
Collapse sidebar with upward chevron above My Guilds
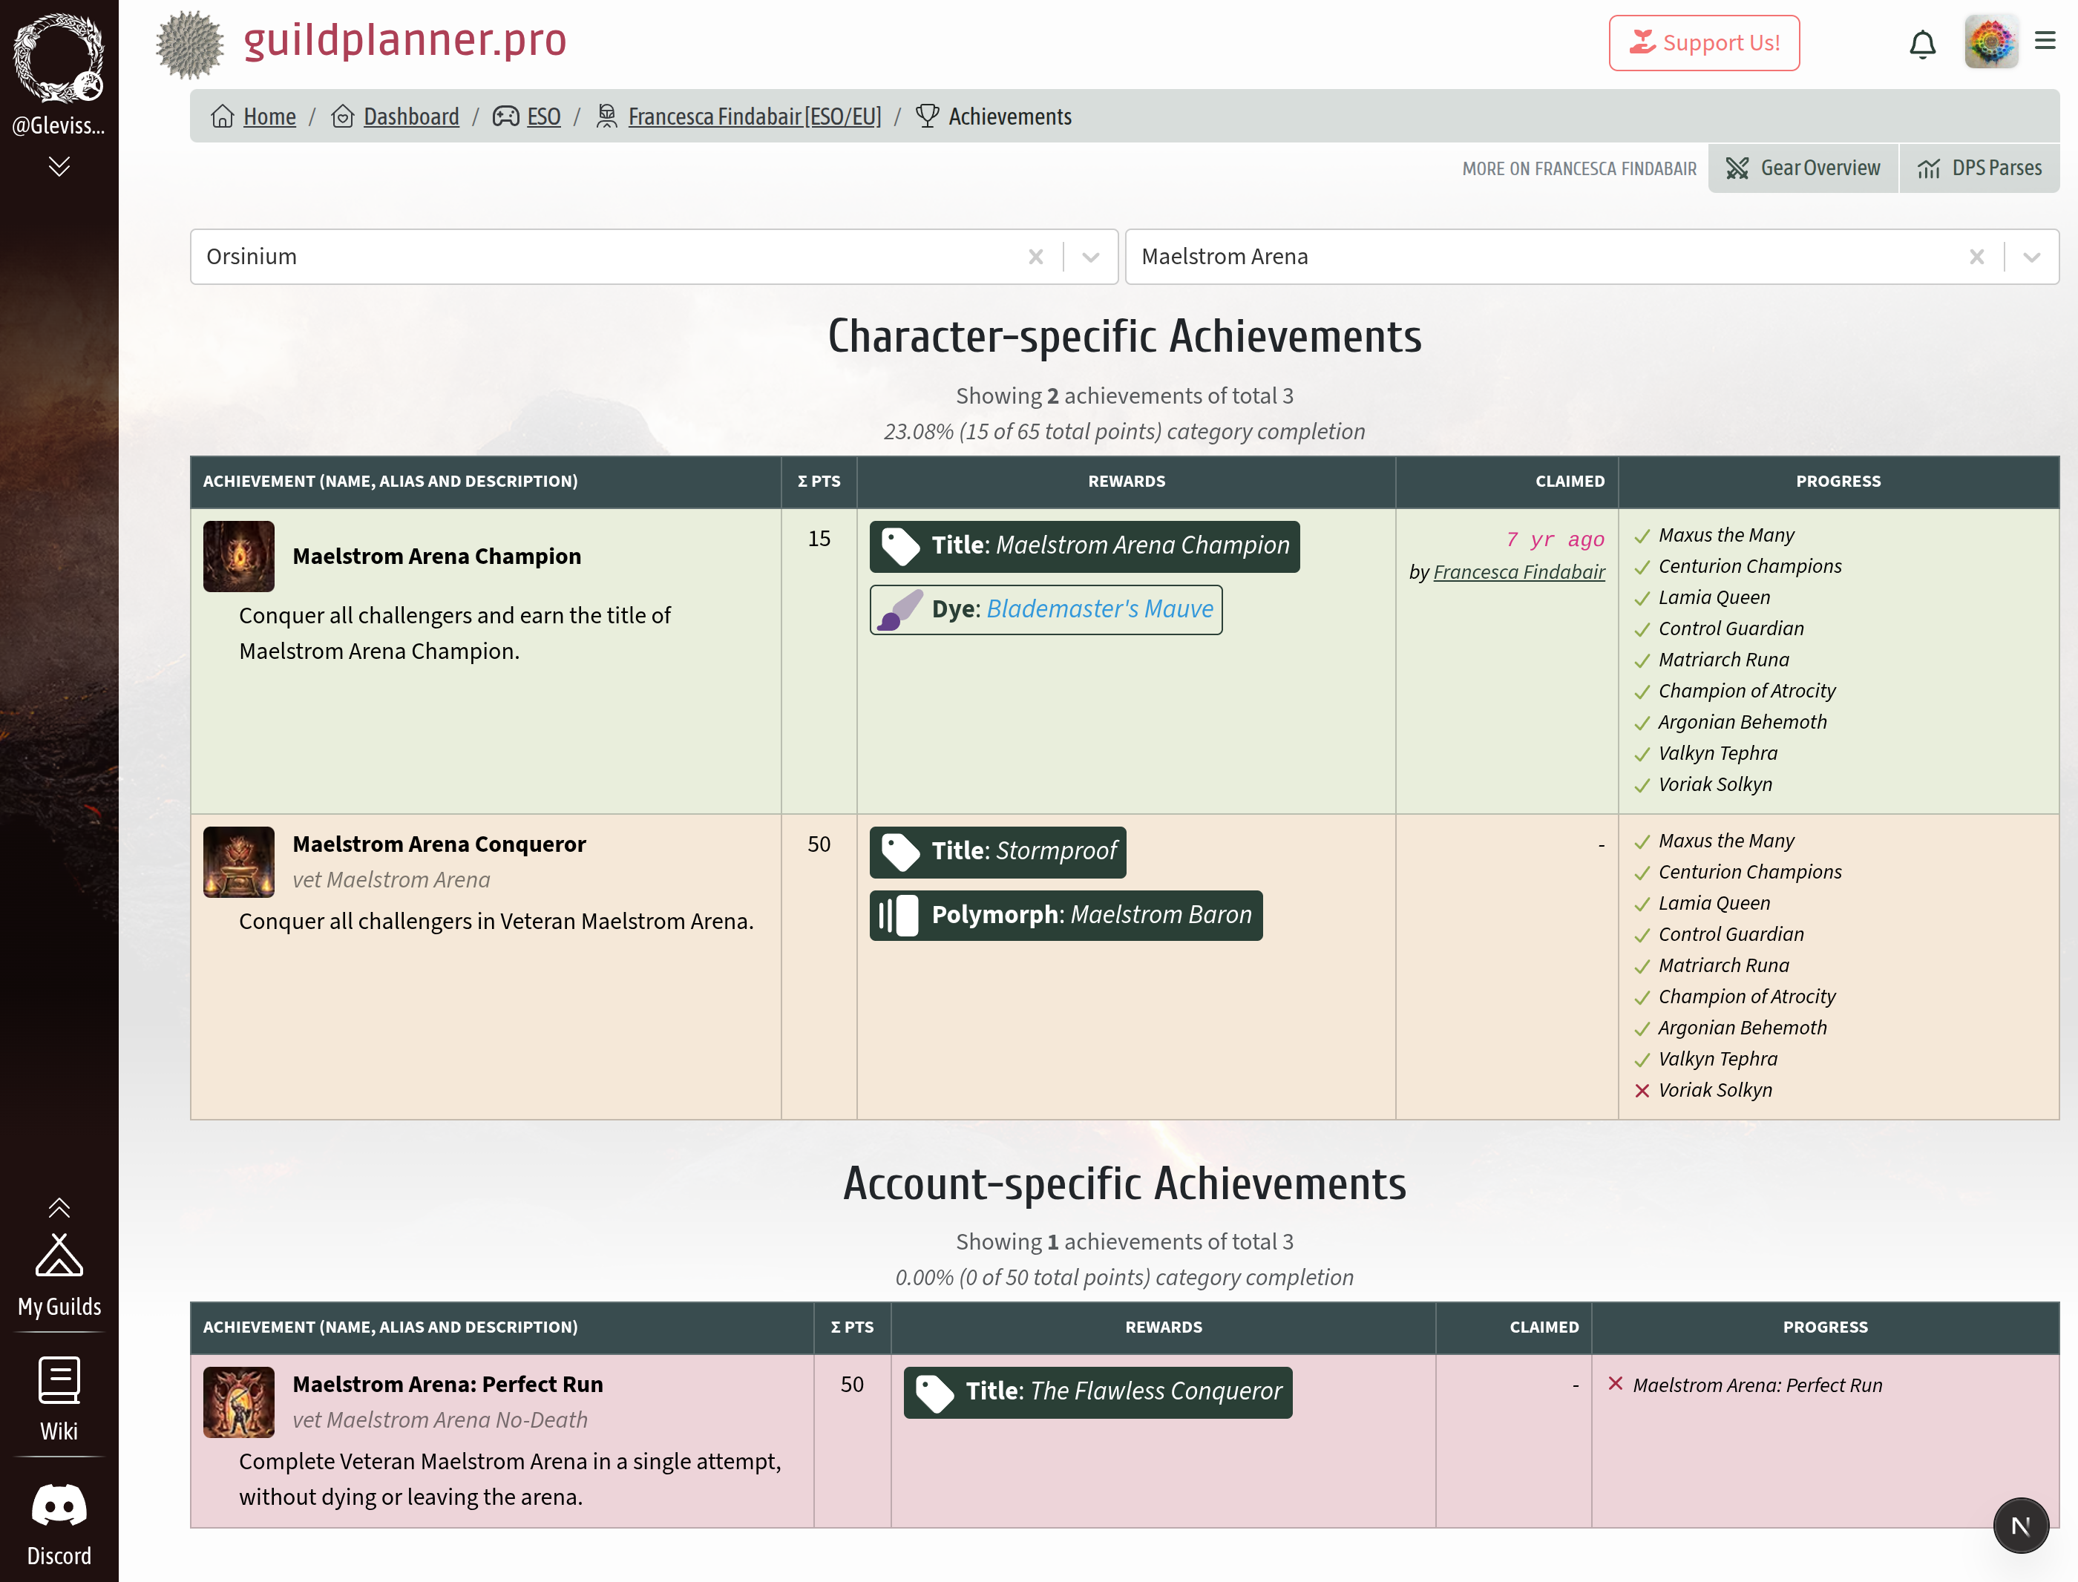[59, 1207]
